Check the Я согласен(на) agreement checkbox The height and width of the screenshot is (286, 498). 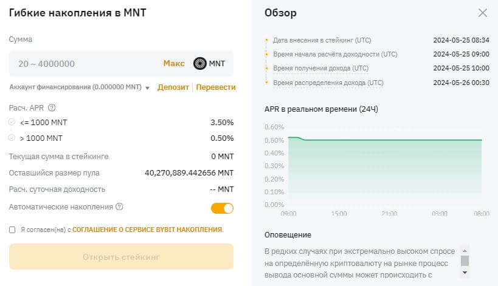[x=13, y=230]
